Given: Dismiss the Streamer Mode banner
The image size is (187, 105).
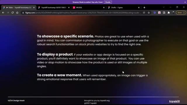Looking at the screenshot, I should point(185,2).
